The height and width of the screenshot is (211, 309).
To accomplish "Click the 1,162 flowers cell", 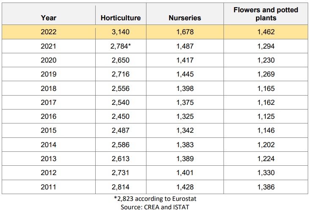I will coord(266,103).
